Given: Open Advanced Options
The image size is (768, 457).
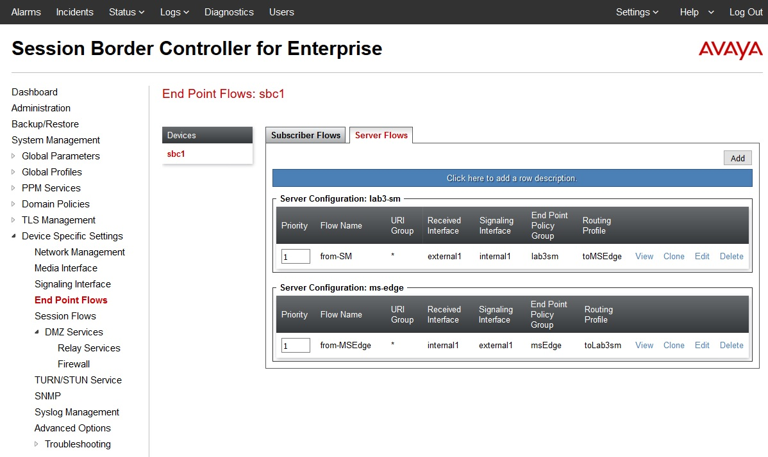Looking at the screenshot, I should pyautogui.click(x=72, y=428).
